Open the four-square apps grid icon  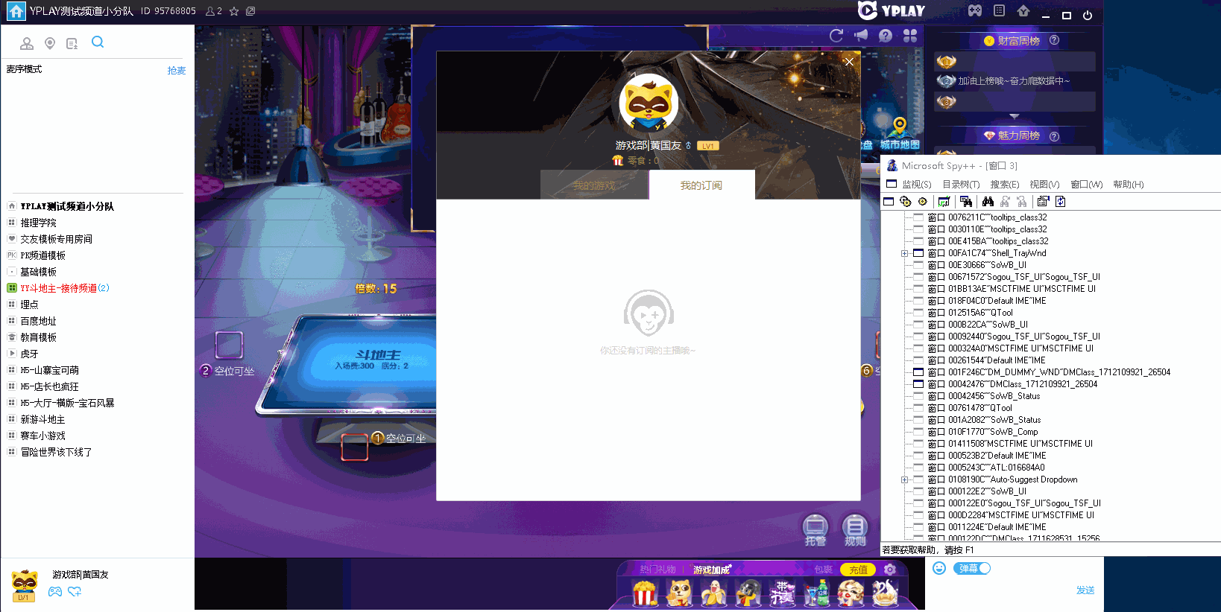point(910,36)
